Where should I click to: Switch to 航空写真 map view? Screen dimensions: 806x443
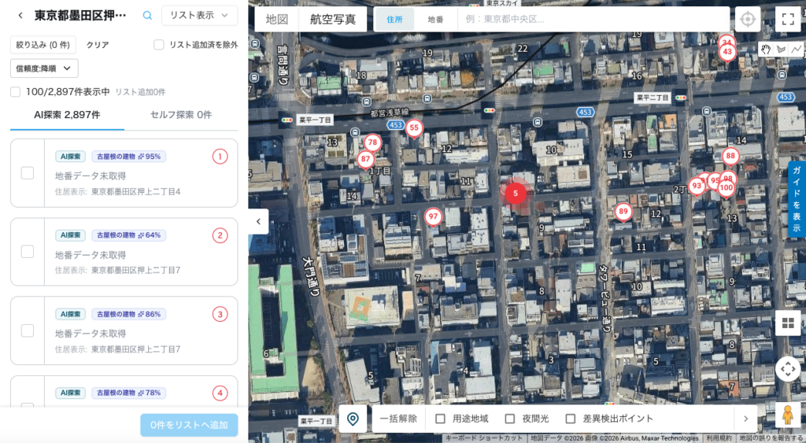332,19
